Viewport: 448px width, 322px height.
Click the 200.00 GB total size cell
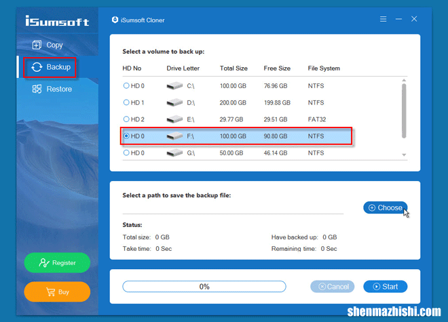(233, 102)
